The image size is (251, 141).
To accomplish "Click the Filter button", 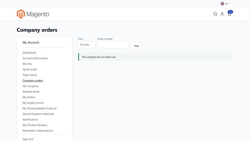I will [x=137, y=46].
